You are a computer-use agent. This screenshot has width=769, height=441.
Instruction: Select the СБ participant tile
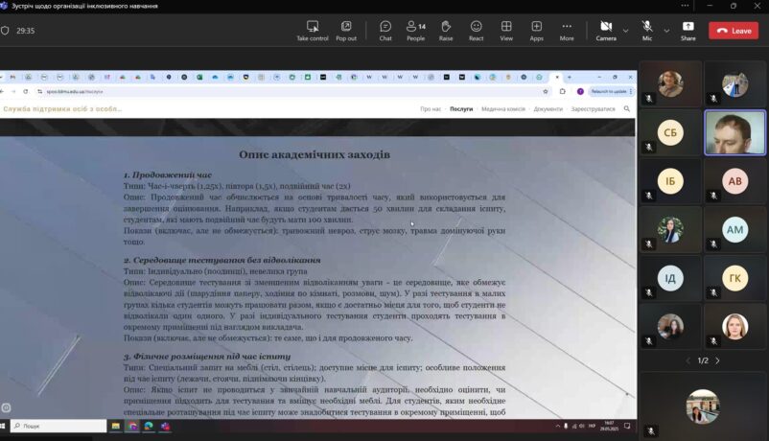(x=670, y=132)
